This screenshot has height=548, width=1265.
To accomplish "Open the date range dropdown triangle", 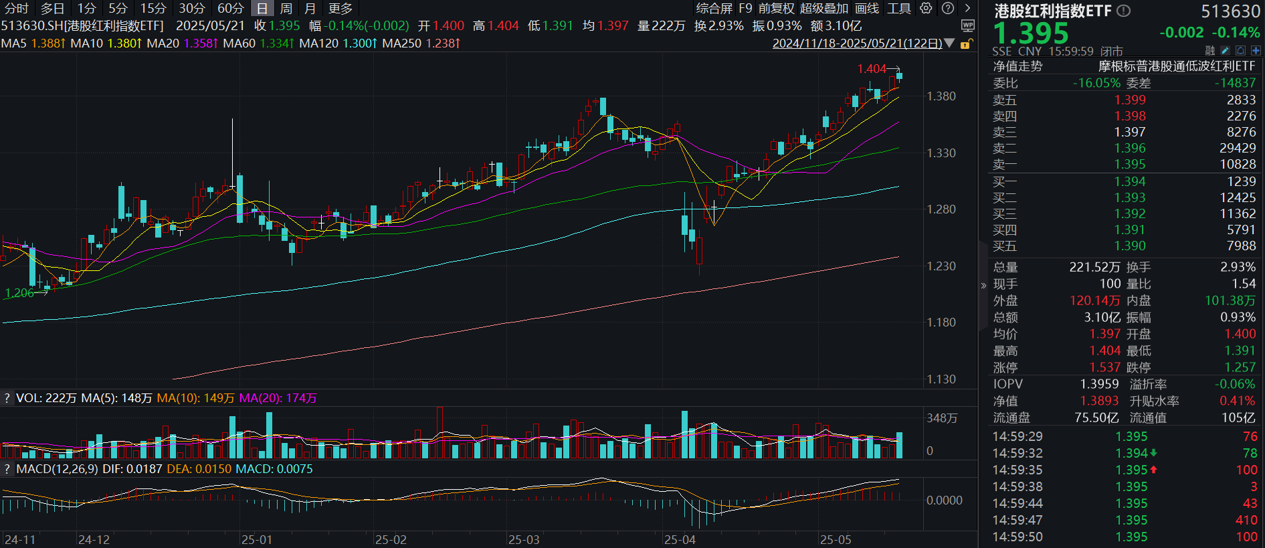I will [949, 43].
